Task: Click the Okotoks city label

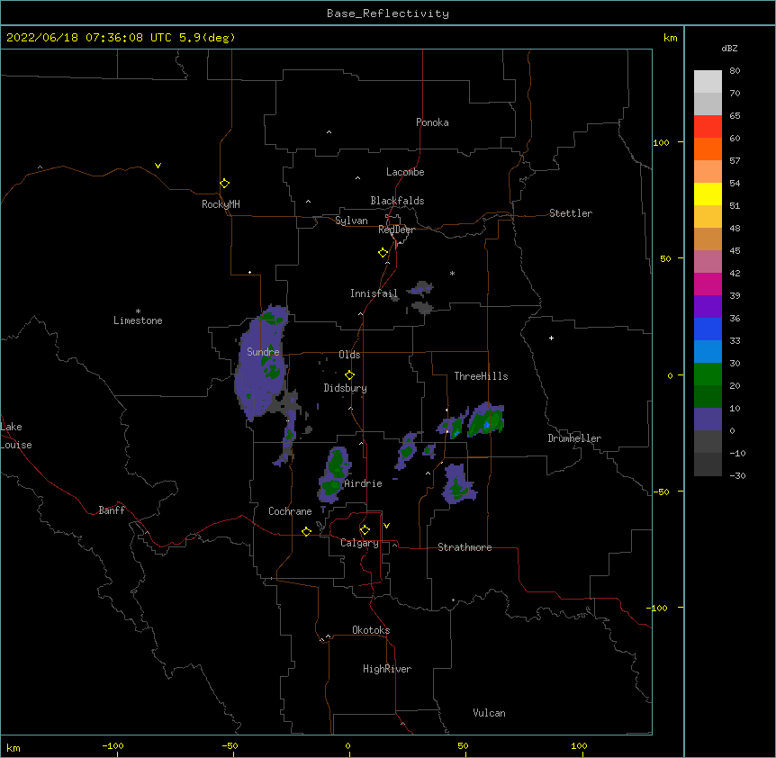Action: (371, 630)
